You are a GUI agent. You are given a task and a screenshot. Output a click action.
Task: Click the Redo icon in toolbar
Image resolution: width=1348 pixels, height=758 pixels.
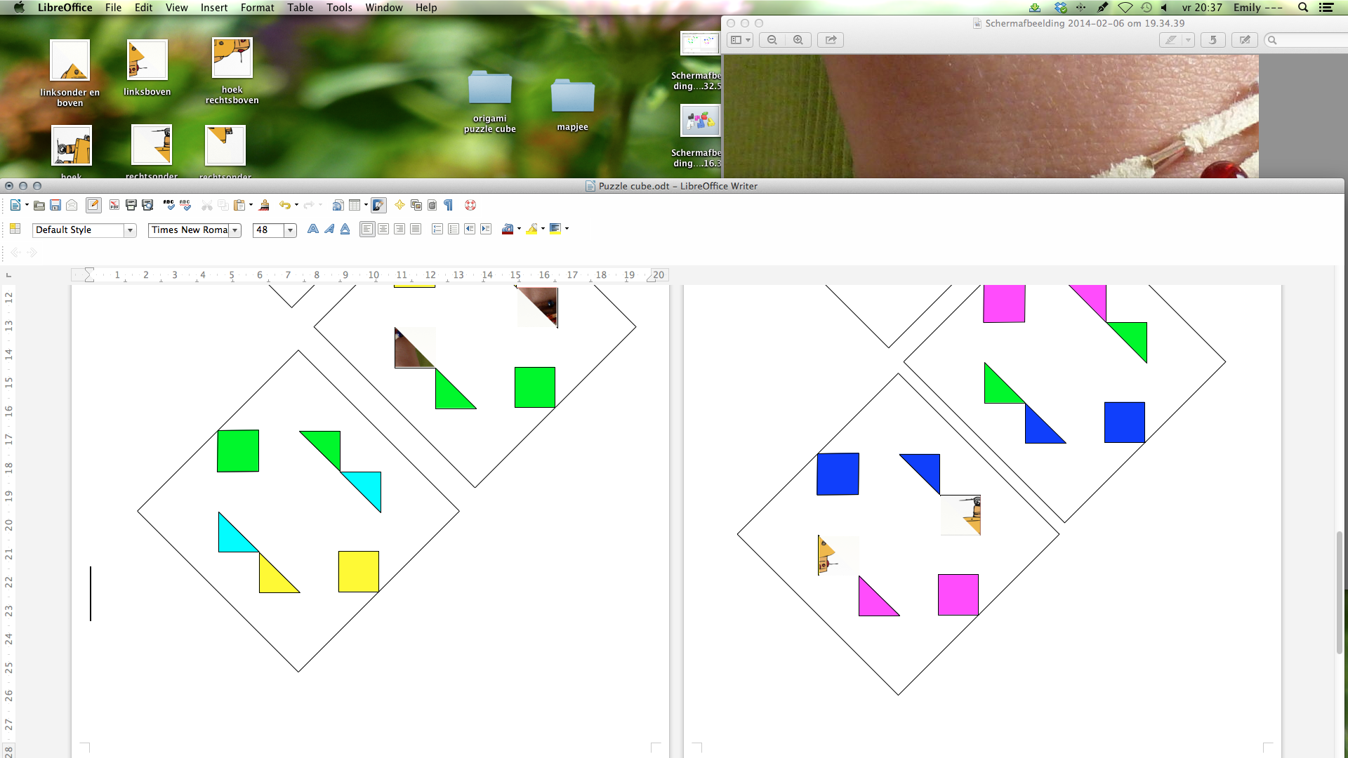point(308,204)
